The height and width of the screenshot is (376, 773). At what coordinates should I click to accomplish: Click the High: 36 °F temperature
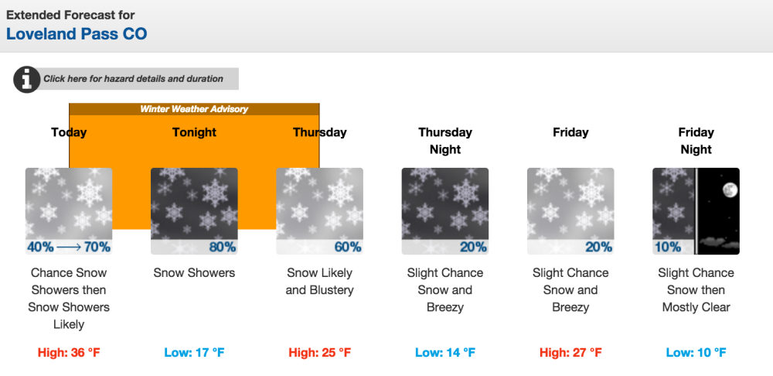coord(69,353)
